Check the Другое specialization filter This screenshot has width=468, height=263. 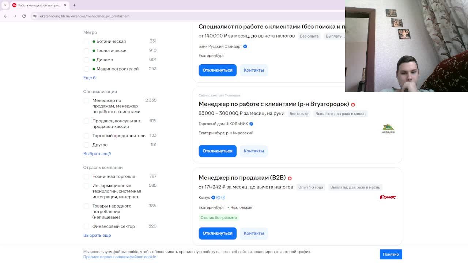[x=86, y=145]
